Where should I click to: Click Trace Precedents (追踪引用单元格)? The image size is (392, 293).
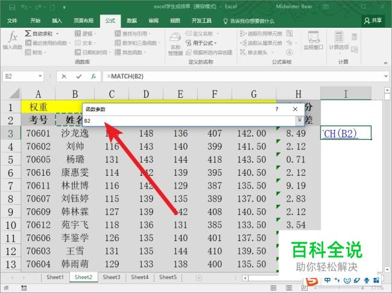[261, 34]
